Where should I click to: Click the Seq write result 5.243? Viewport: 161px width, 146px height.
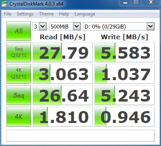coord(125,95)
